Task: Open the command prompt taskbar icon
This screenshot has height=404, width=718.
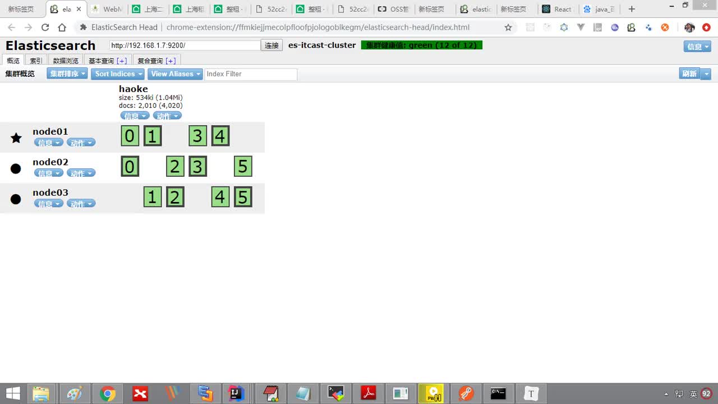Action: pyautogui.click(x=498, y=394)
